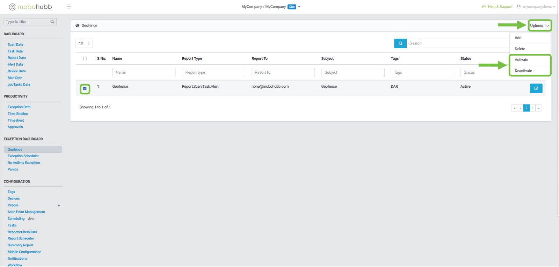Image resolution: width=559 pixels, height=267 pixels.
Task: Click the sidebar filter search icon
Action: coord(52,22)
